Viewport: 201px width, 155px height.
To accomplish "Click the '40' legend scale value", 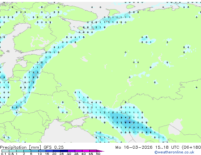I will 83,154.
